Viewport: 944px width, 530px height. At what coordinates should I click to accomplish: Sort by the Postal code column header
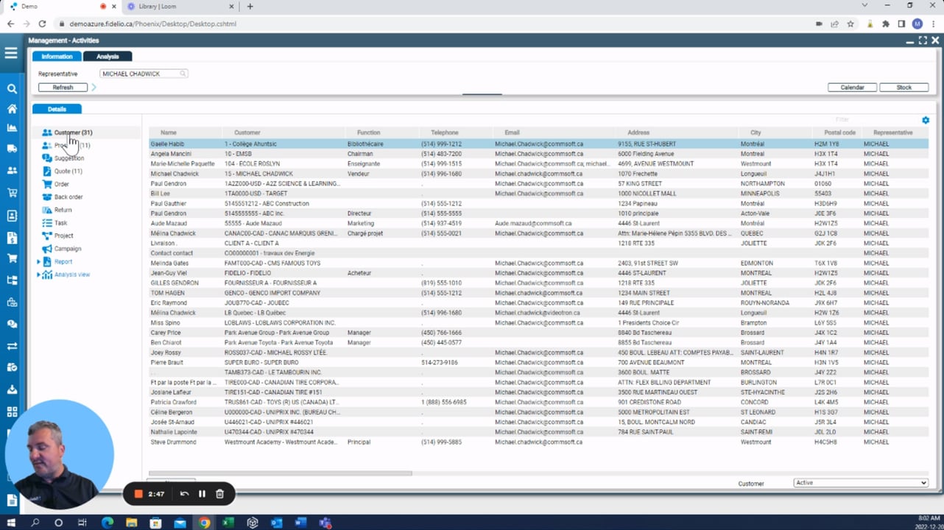(839, 132)
